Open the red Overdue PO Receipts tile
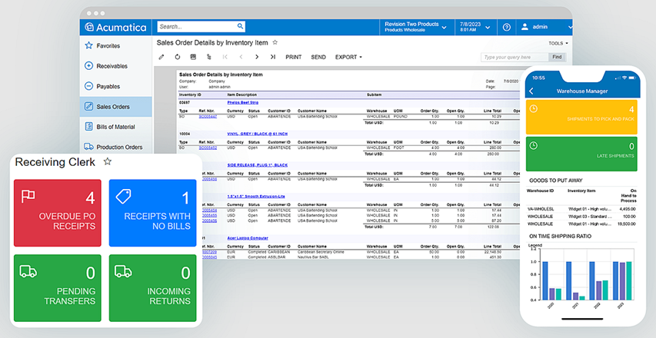Viewport: 656px width, 338px height. [x=58, y=213]
